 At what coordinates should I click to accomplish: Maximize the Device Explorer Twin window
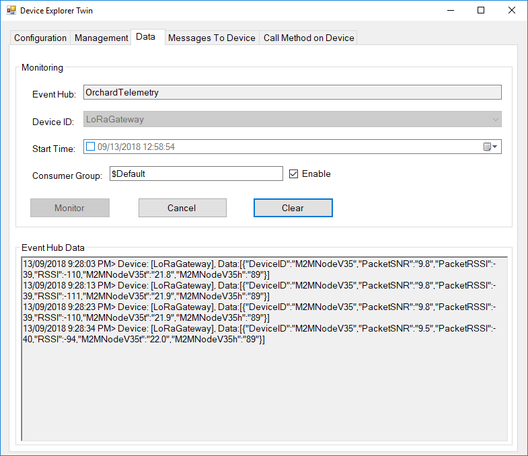coord(480,11)
